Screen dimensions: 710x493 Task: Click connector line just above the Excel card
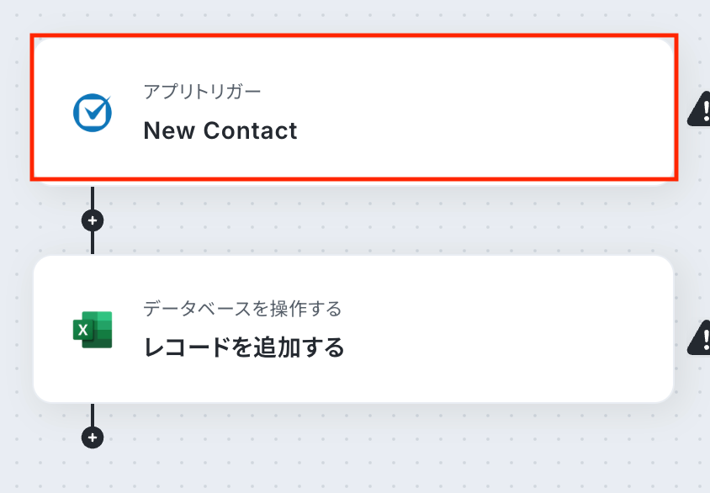(x=92, y=243)
